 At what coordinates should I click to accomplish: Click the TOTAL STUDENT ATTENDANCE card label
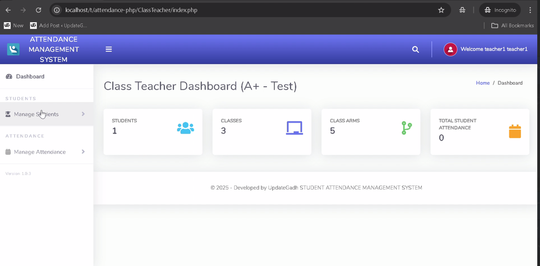(457, 124)
